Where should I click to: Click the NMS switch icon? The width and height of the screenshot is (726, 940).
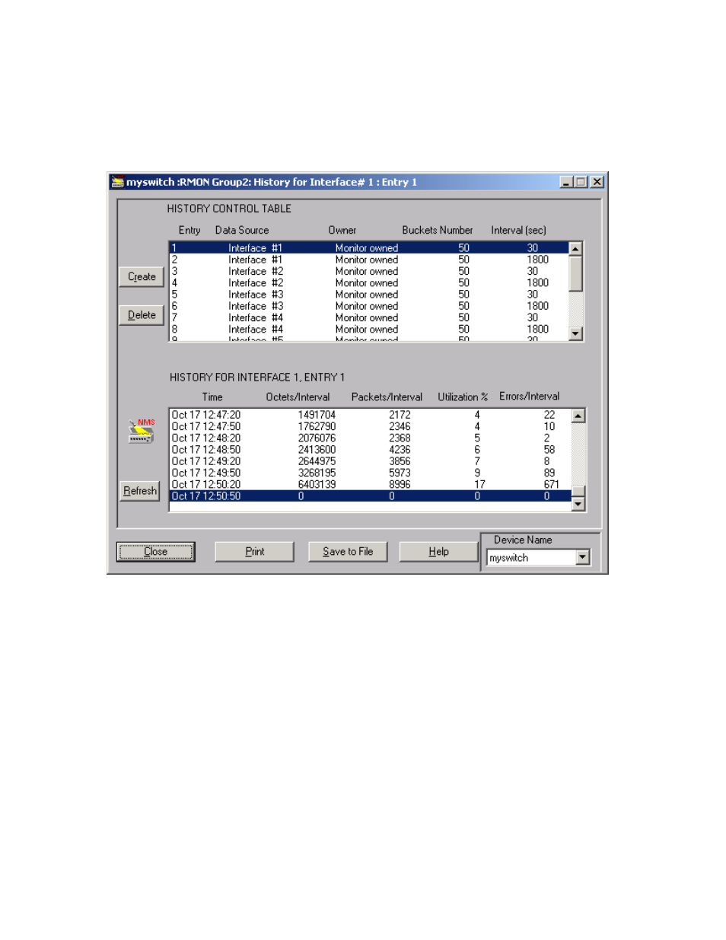click(x=142, y=432)
